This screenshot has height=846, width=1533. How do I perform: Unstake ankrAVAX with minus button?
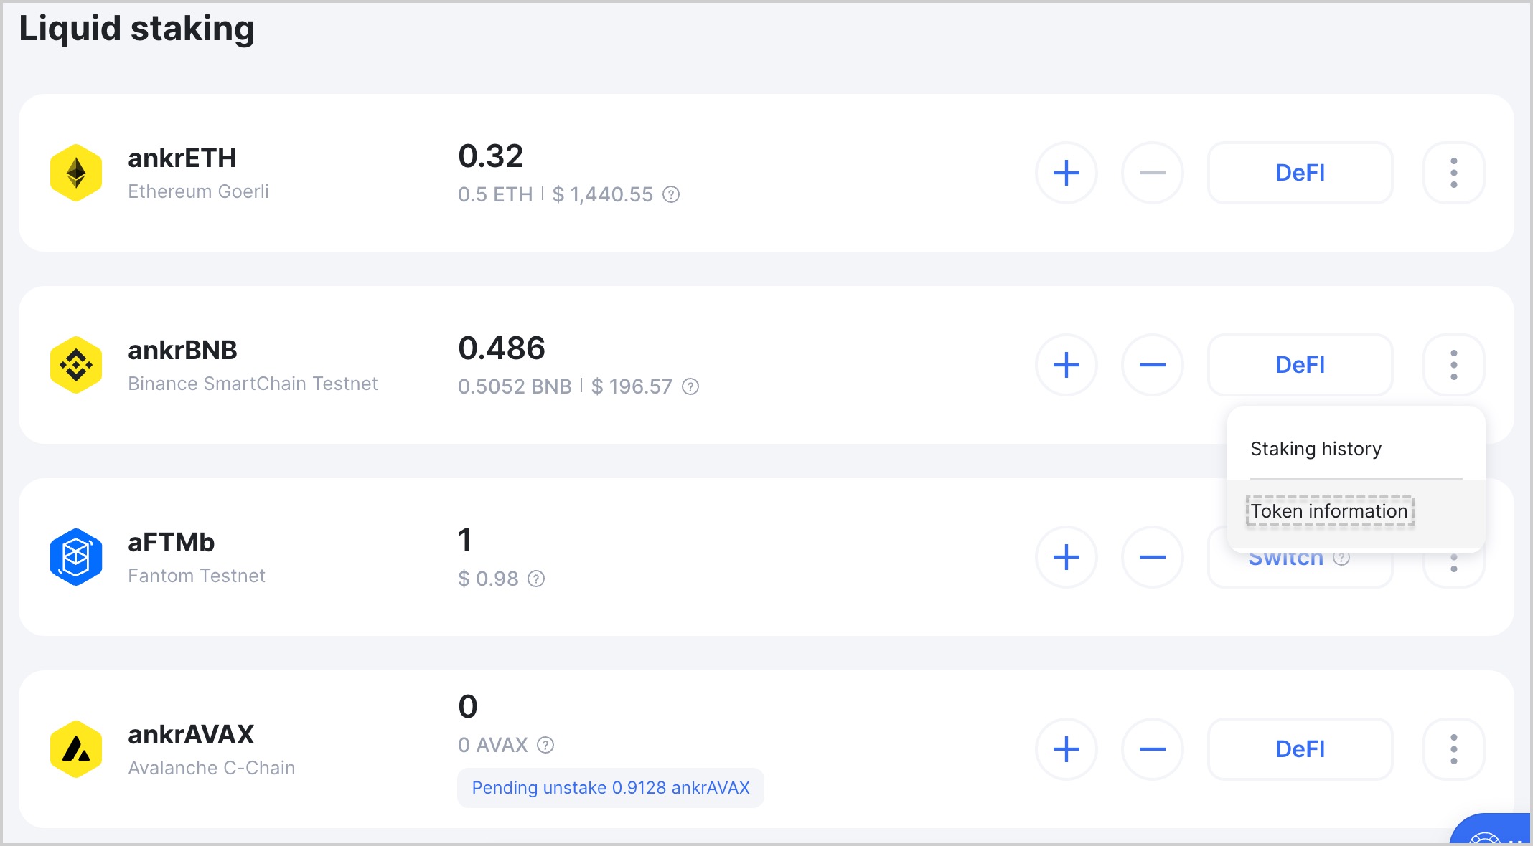point(1153,749)
